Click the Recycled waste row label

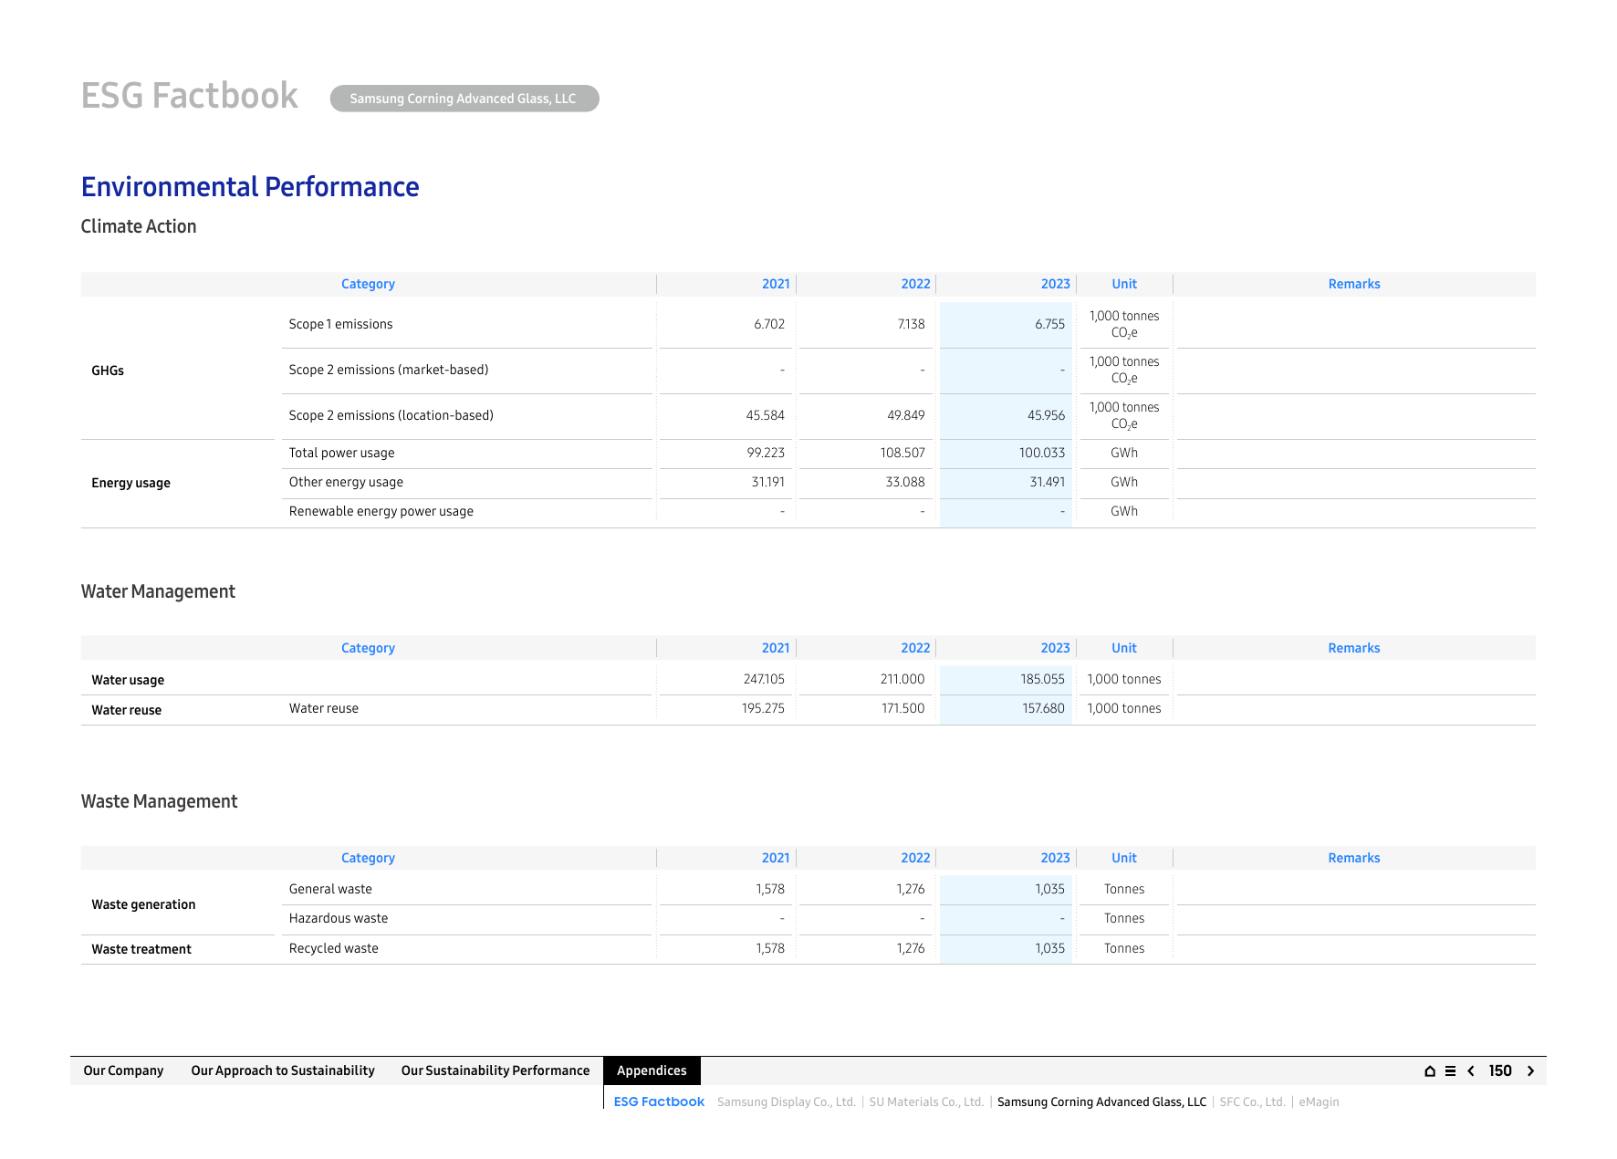[x=334, y=948]
